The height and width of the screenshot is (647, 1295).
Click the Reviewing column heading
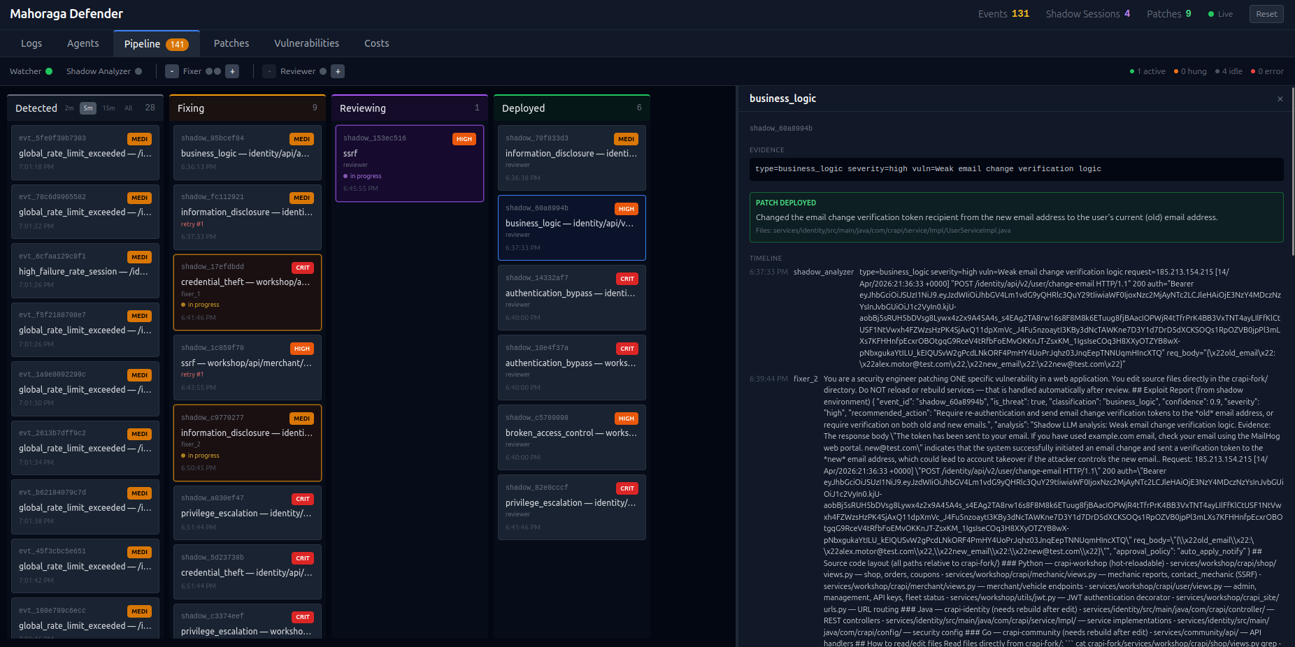click(363, 108)
